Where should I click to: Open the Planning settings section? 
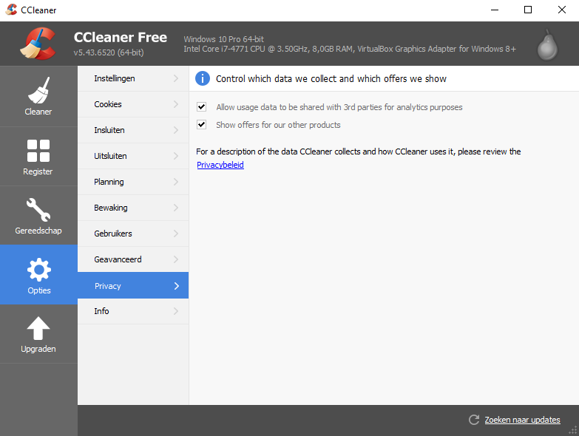click(109, 182)
